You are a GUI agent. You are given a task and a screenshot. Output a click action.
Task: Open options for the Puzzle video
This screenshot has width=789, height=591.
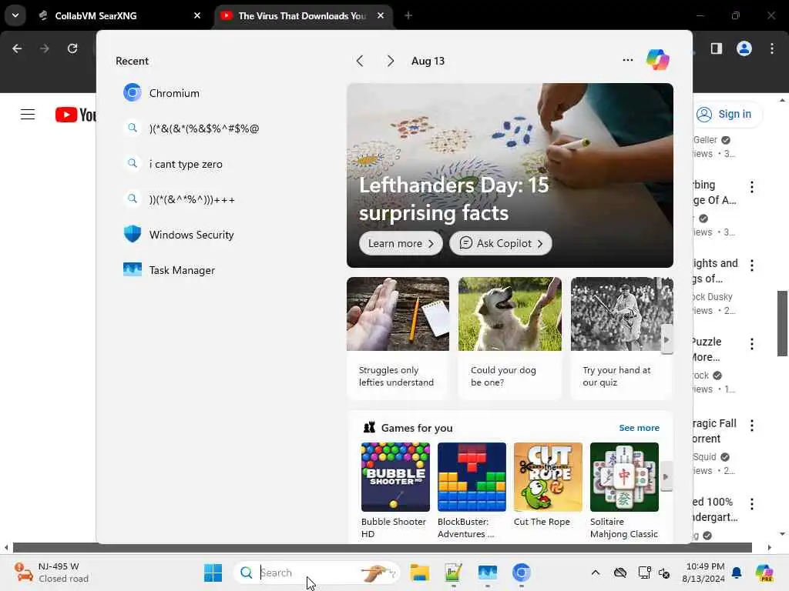[752, 344]
